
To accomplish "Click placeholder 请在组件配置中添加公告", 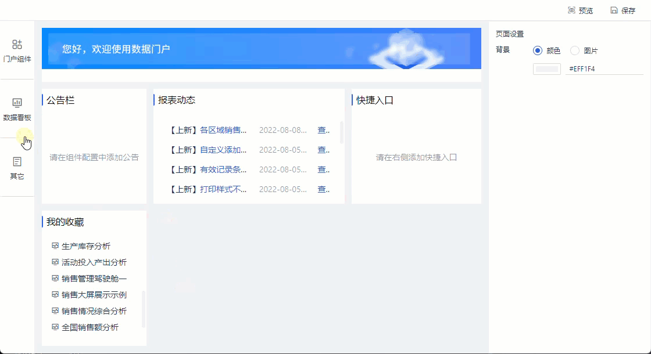I will 94,157.
